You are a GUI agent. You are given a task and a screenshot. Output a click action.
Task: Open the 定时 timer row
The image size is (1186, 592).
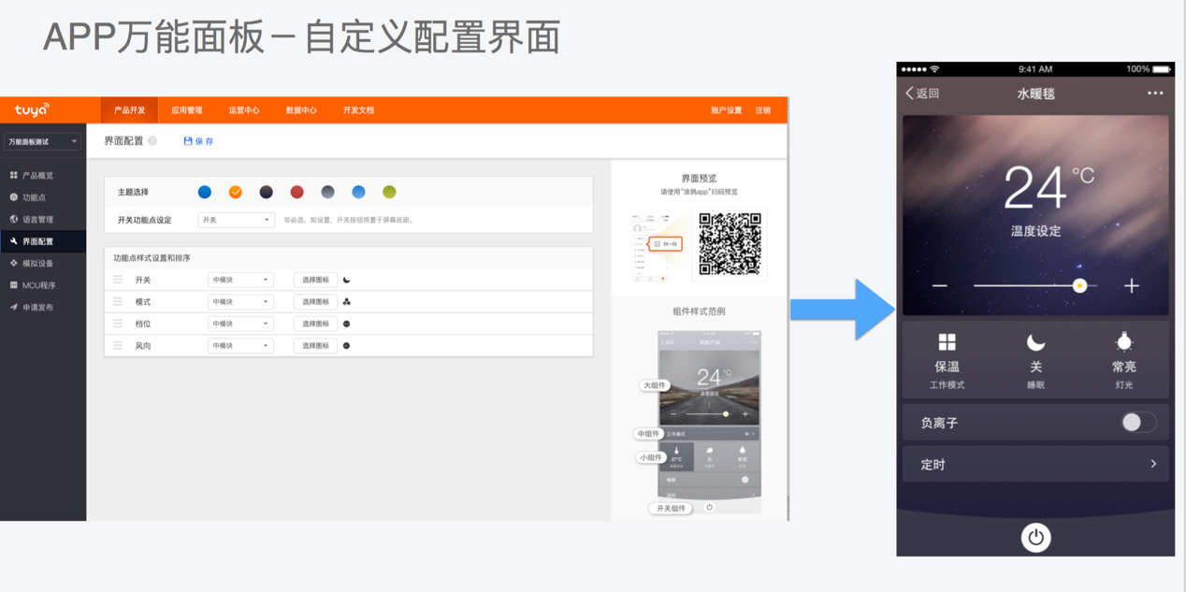point(1035,464)
